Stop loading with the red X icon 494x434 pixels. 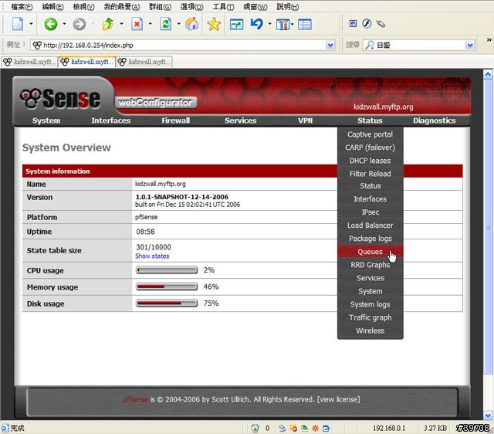[137, 24]
